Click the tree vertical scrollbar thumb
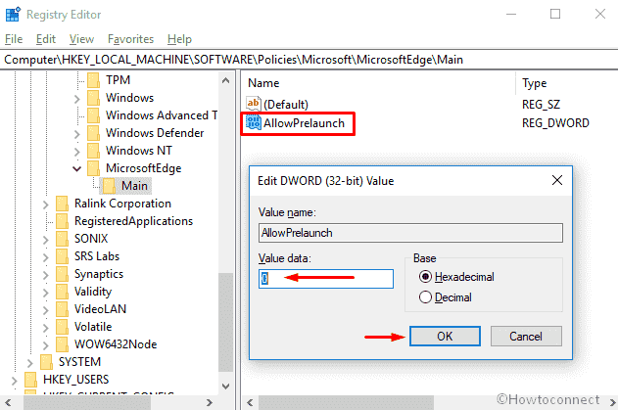 click(226, 322)
